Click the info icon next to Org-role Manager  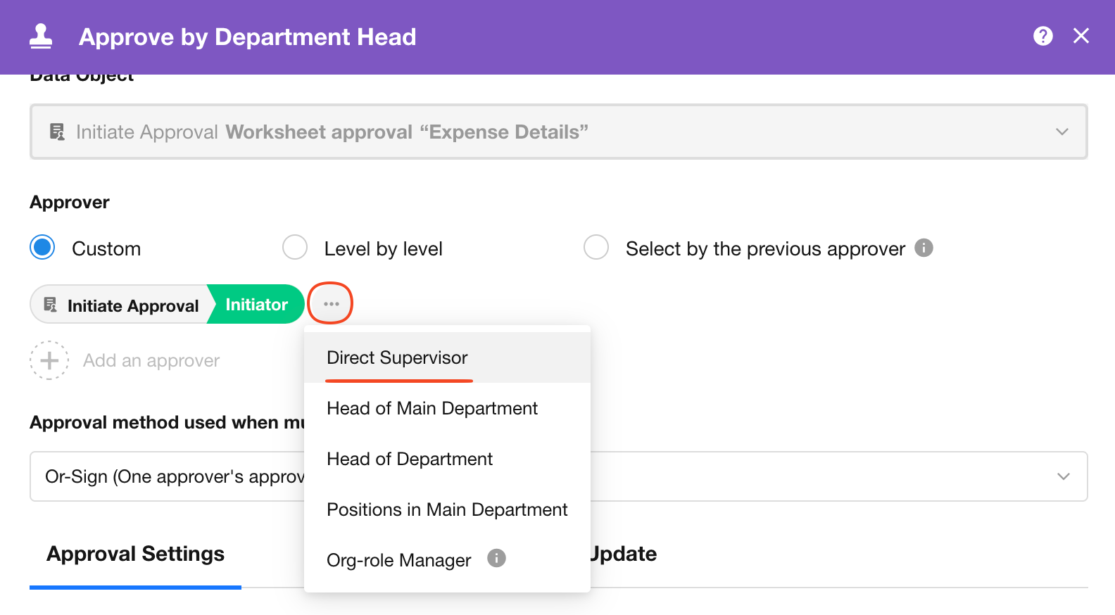[x=496, y=558]
